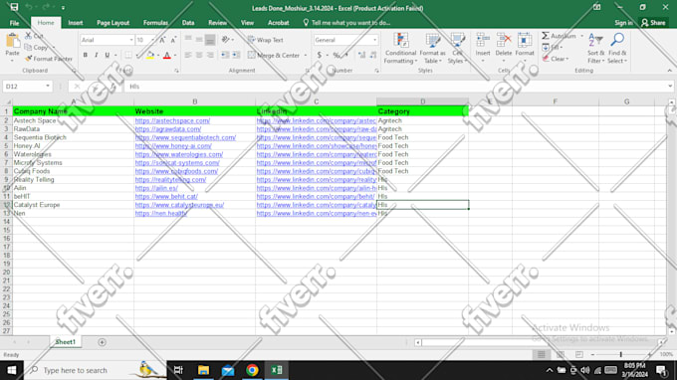The image size is (677, 380).
Task: Toggle Bold formatting
Action: [x=85, y=56]
